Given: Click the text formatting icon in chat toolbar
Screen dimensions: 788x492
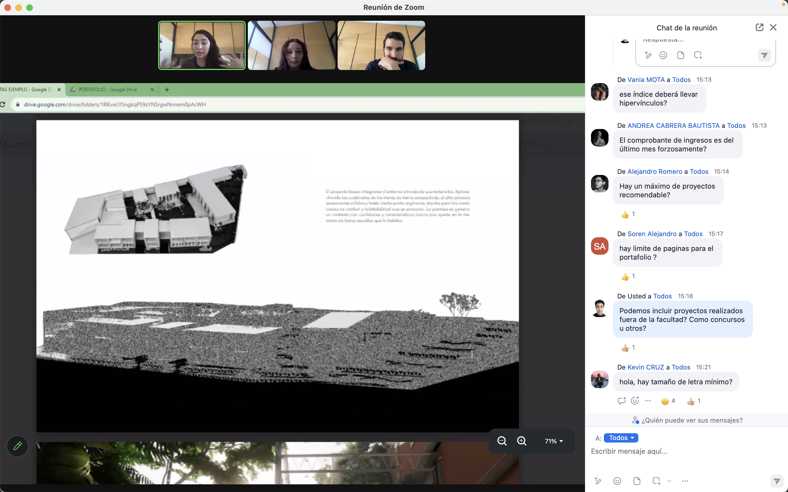Looking at the screenshot, I should [x=598, y=481].
